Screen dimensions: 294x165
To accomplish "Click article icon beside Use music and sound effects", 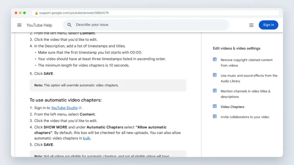I will [215, 75].
